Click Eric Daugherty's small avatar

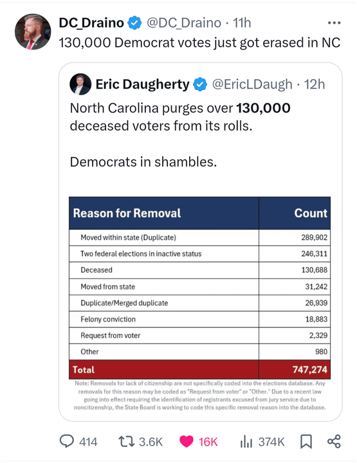click(x=80, y=84)
